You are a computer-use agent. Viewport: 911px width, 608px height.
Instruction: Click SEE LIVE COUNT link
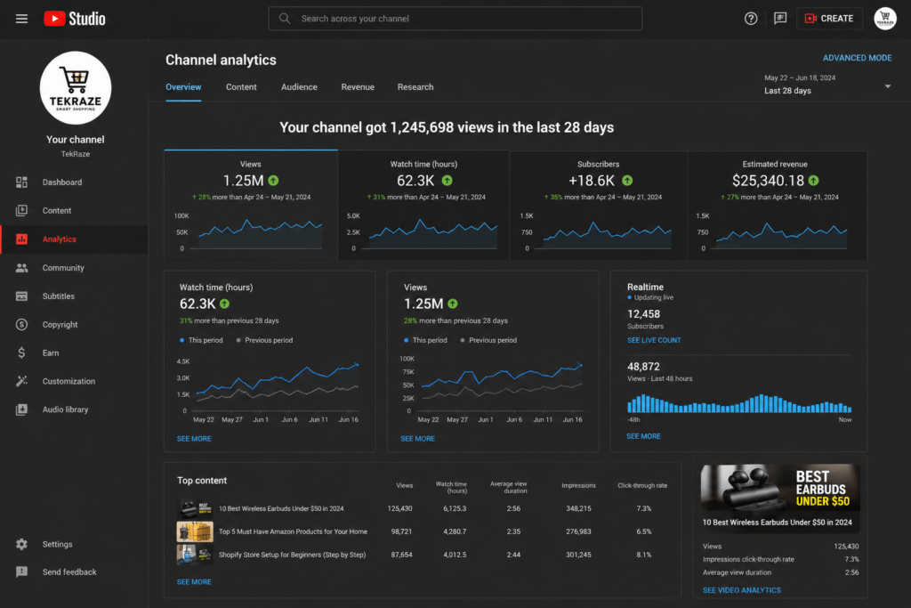(654, 341)
